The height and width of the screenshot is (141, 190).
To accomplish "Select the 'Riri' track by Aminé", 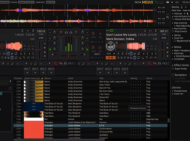I will click(x=90, y=119).
